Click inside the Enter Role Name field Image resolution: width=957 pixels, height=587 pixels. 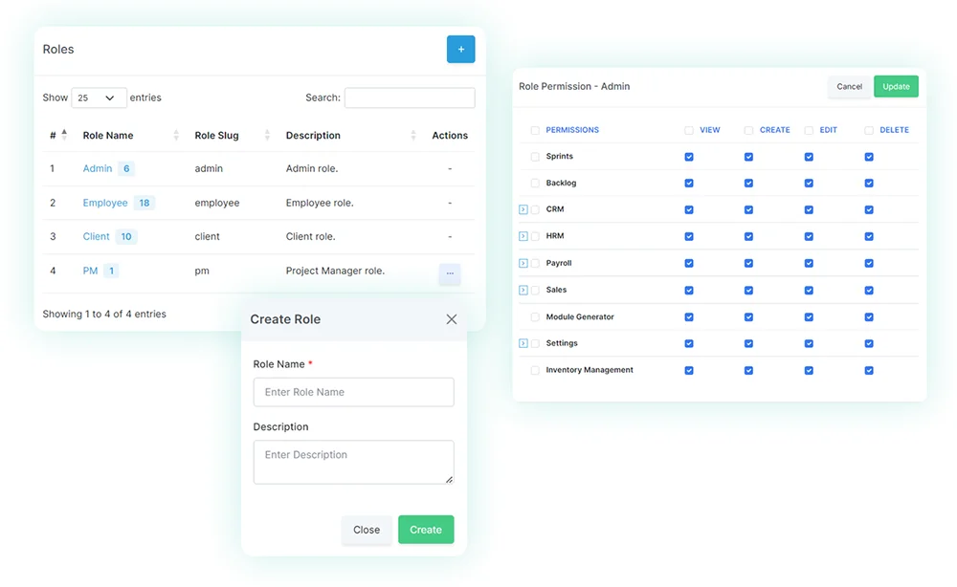(353, 392)
